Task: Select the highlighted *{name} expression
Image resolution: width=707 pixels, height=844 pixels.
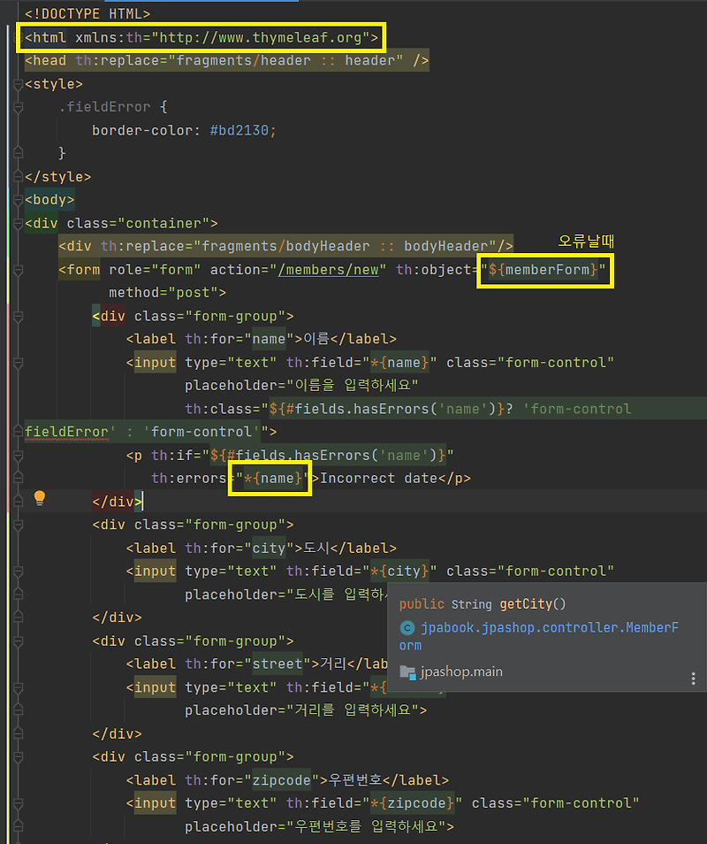Action: (x=270, y=478)
